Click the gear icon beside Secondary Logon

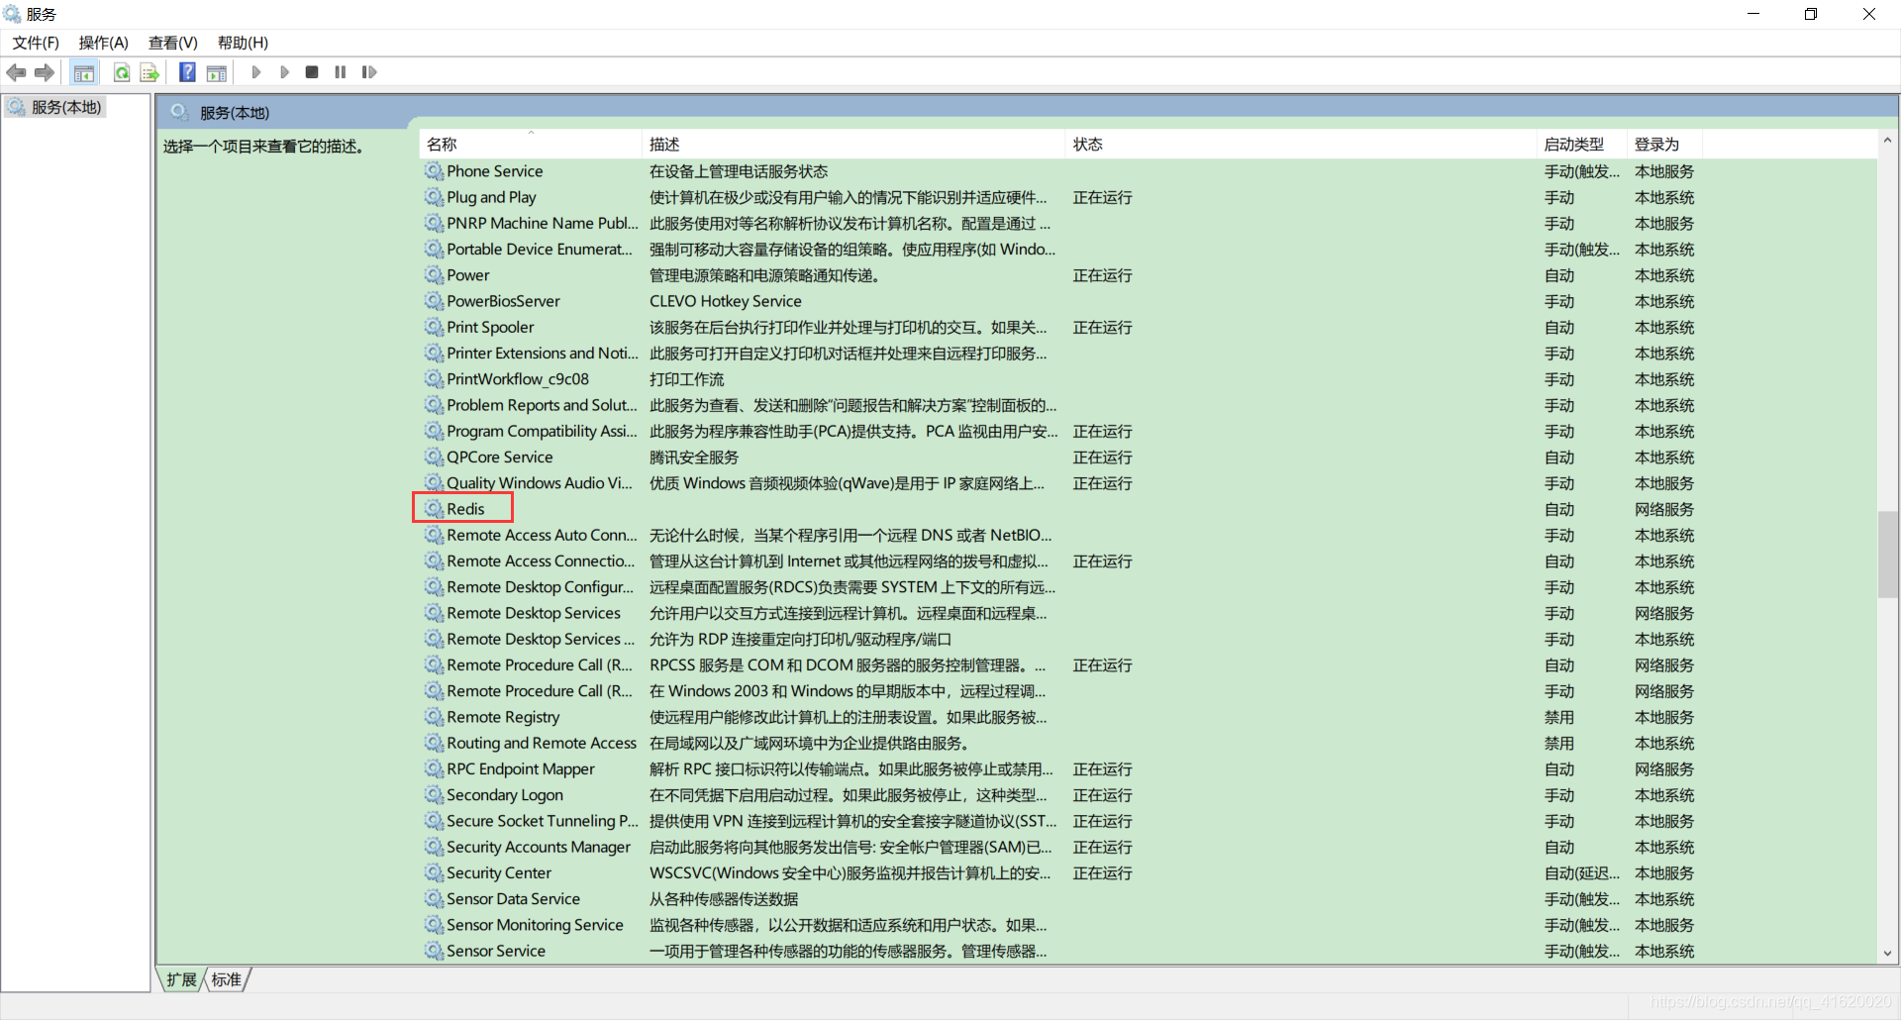[434, 794]
